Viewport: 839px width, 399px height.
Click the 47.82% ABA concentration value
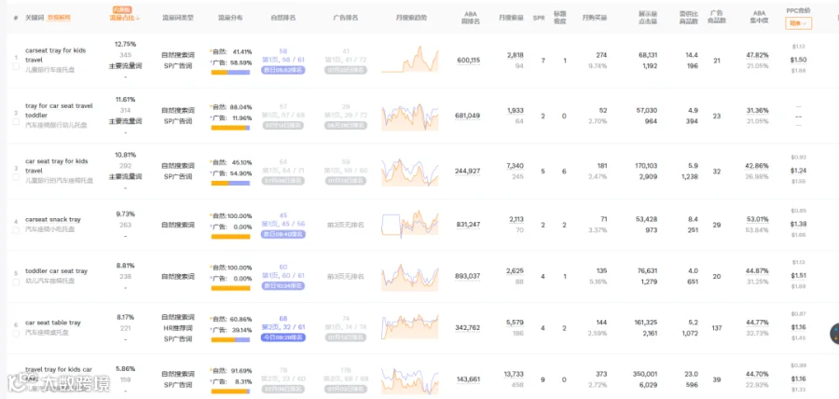tap(758, 55)
